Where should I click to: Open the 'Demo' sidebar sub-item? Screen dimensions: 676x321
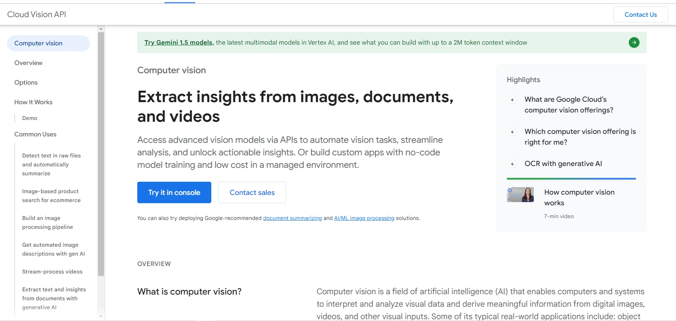click(30, 118)
